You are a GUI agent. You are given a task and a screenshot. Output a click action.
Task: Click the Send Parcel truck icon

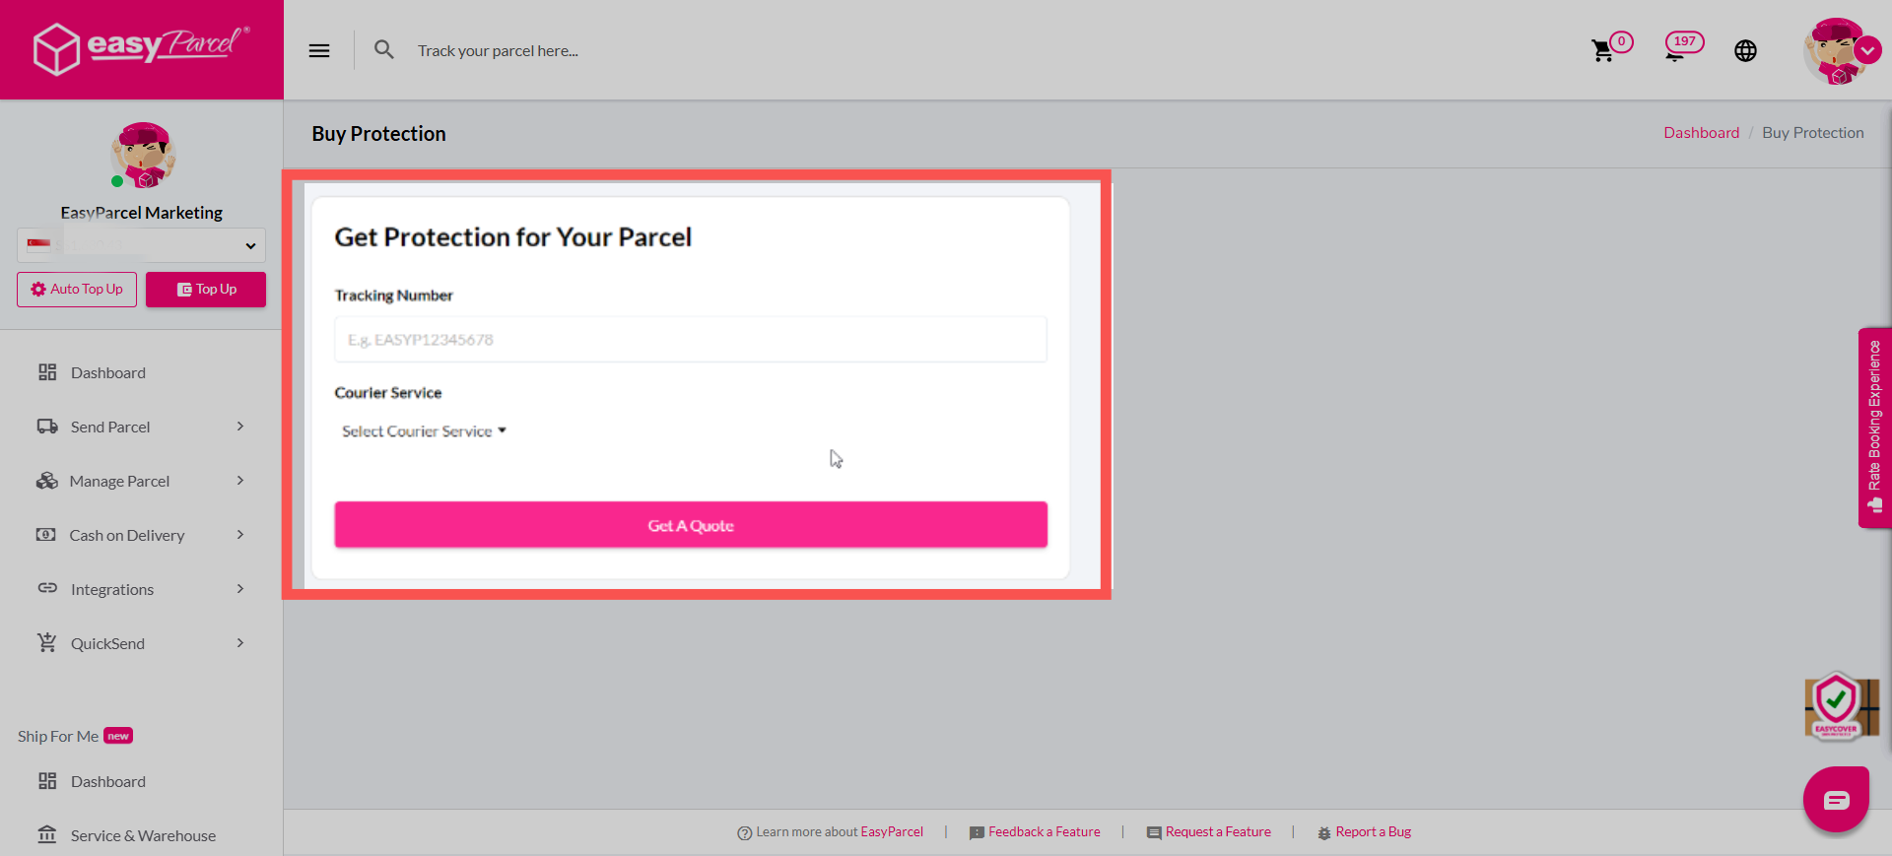[x=47, y=426]
